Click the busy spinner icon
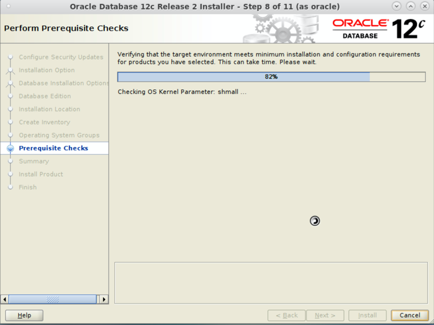The height and width of the screenshot is (325, 434). click(315, 221)
